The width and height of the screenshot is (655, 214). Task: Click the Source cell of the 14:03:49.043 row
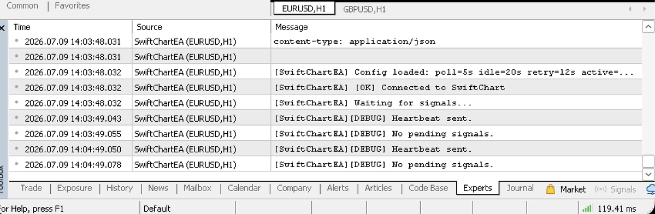pyautogui.click(x=185, y=119)
